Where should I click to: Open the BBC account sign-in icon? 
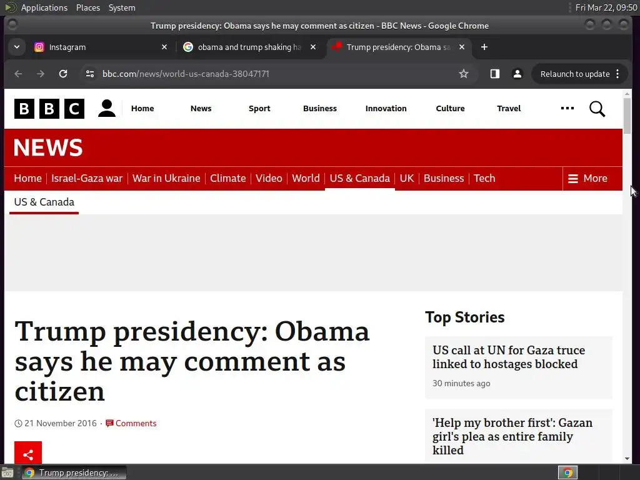tap(107, 109)
